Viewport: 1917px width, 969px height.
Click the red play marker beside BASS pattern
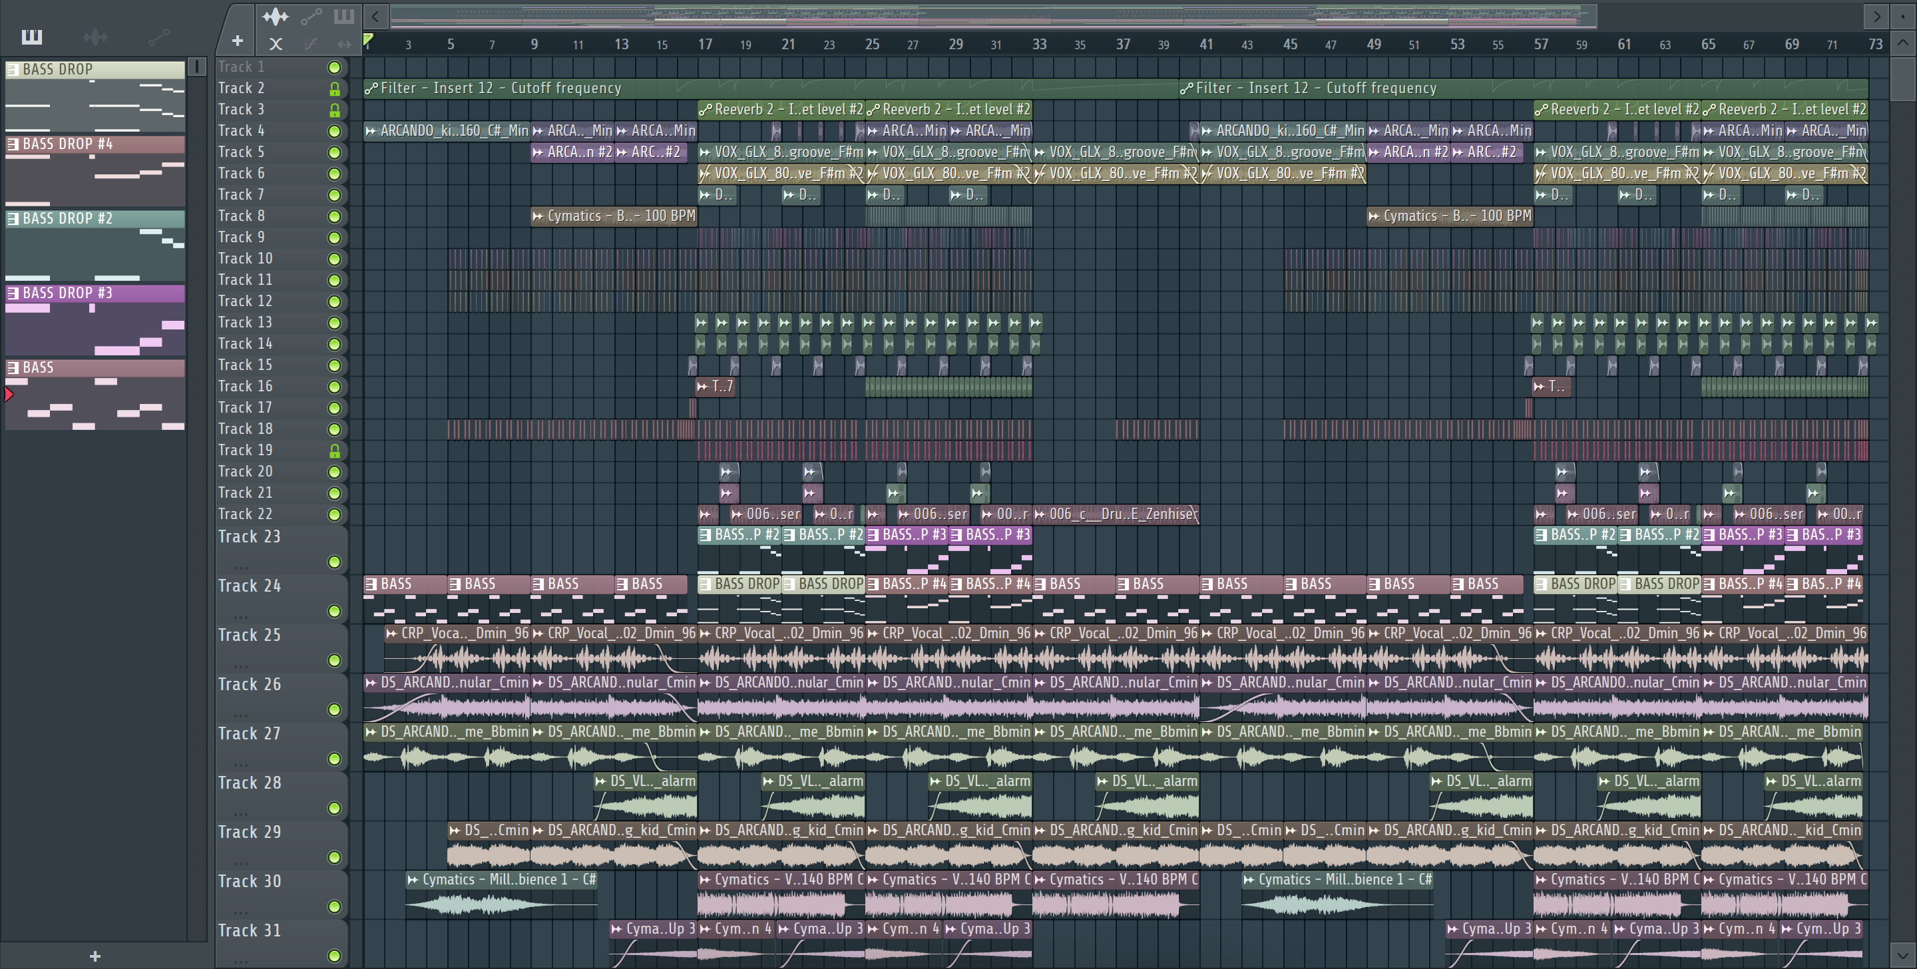point(8,394)
